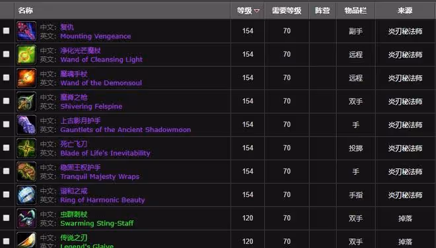Screen dimensions: 436x248
Task: Open the Shivering Felspine item link
Action: [x=91, y=106]
